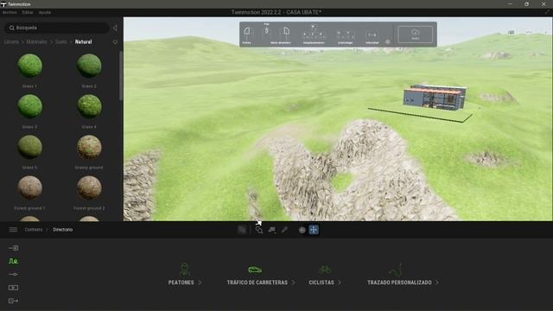This screenshot has height=311, width=553.
Task: Select the Forest ground 1 material
Action: [29, 187]
